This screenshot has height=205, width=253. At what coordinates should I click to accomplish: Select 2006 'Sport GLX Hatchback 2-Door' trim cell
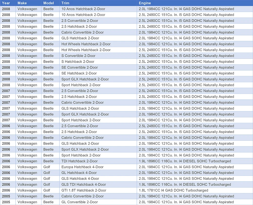click(x=98, y=149)
